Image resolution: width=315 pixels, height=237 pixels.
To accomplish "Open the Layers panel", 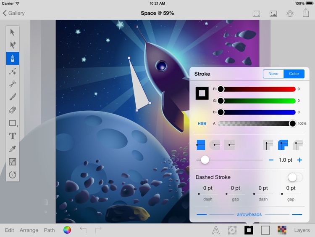I will 302,230.
